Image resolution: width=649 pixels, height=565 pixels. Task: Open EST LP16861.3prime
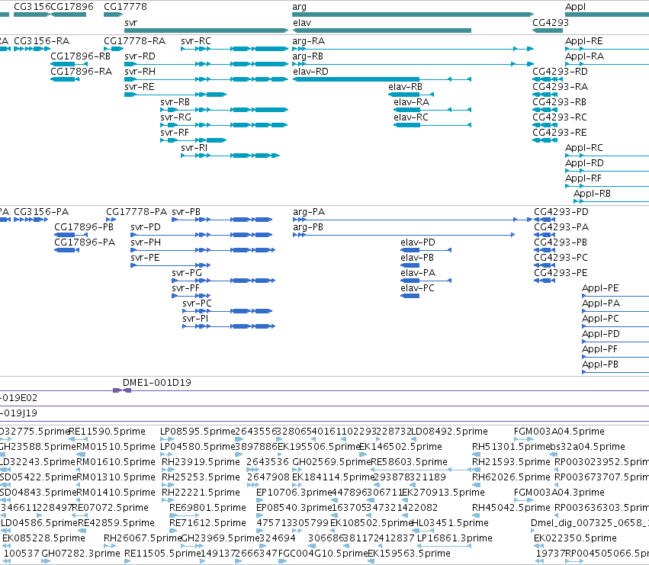click(x=444, y=546)
